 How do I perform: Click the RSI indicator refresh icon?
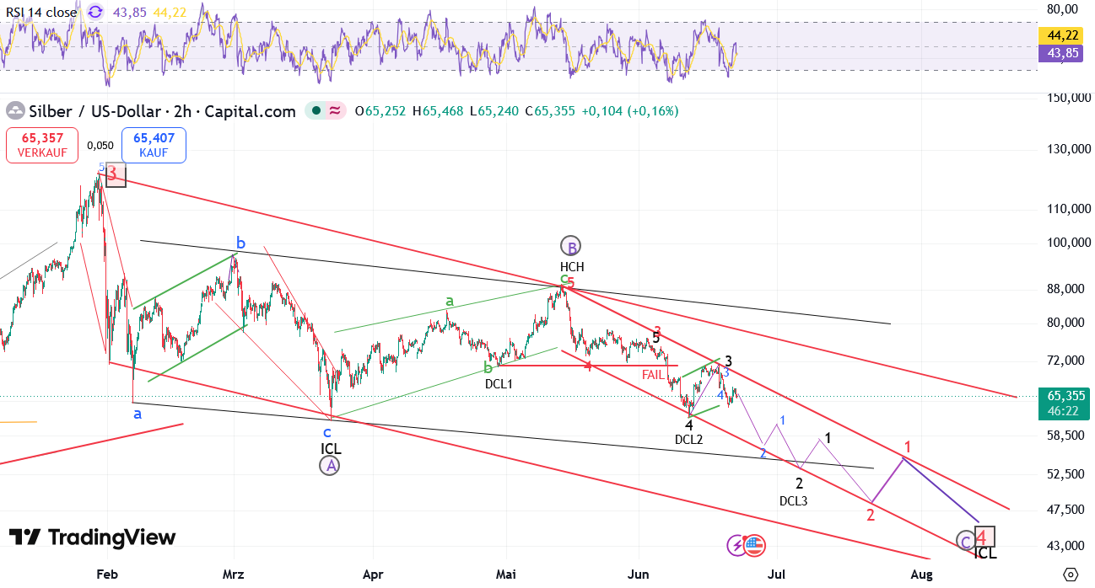click(95, 12)
